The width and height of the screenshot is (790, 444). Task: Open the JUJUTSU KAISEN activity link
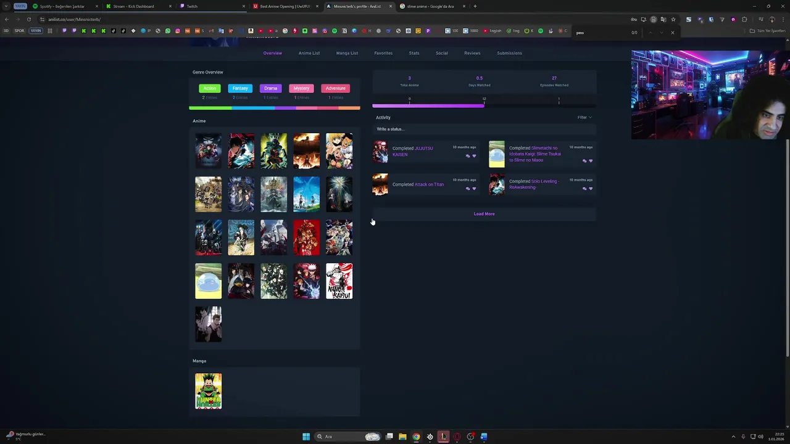point(413,151)
